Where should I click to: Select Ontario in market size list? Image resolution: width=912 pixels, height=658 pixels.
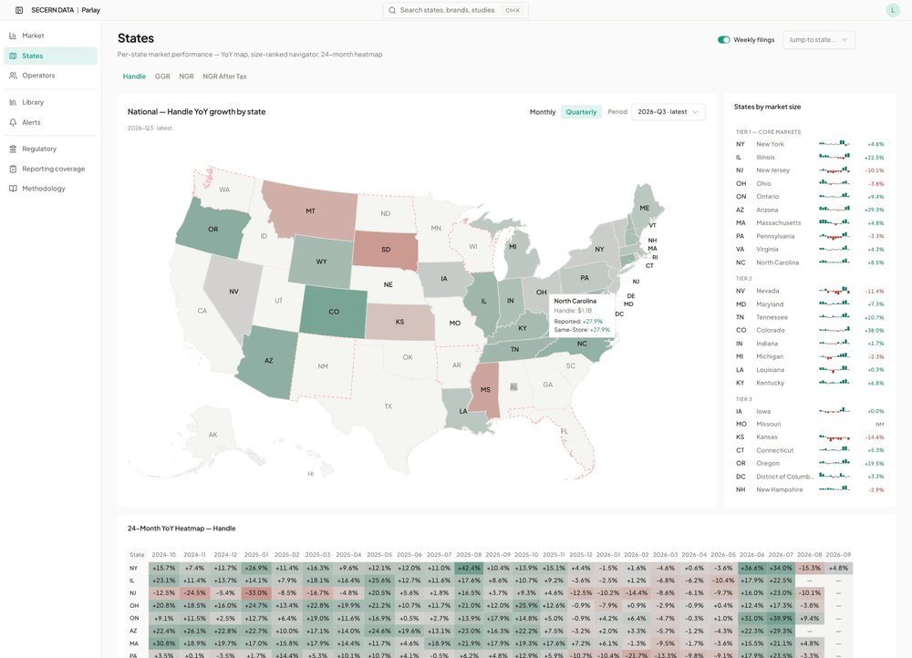pos(810,197)
